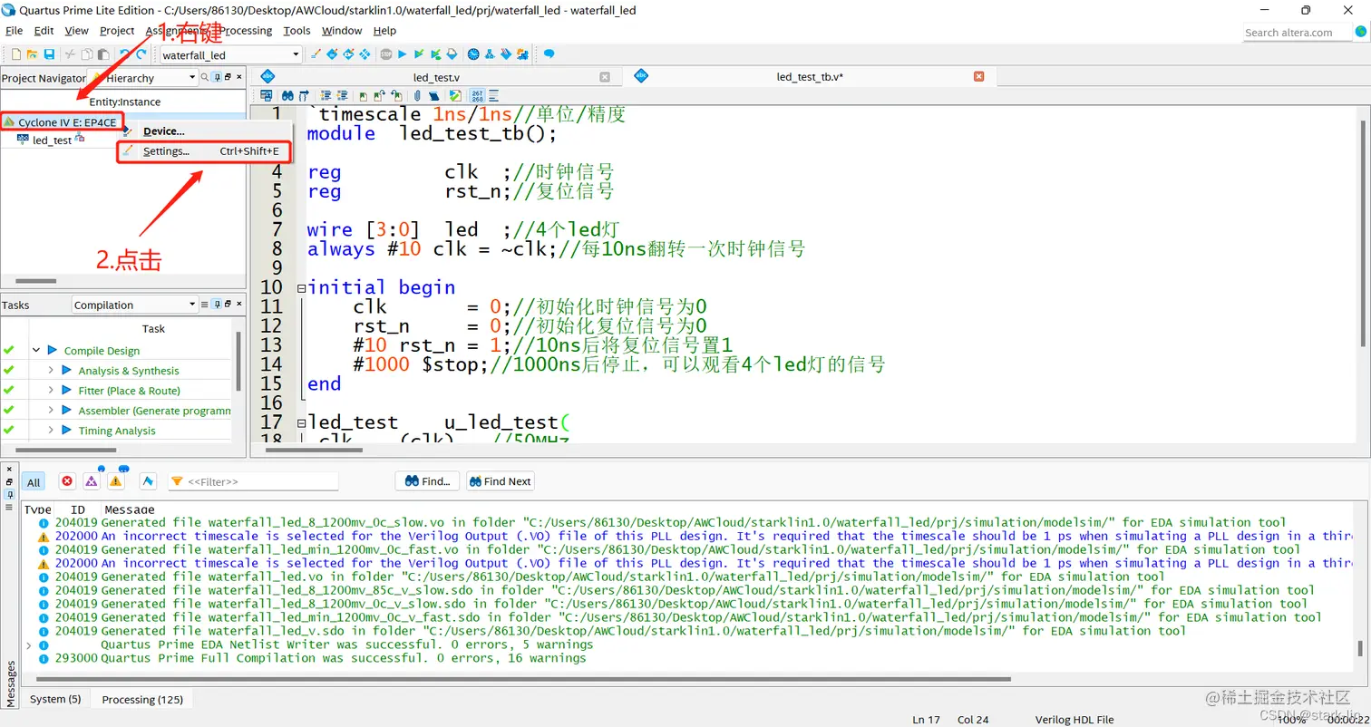Run Analysis & Synthesis play icon
The width and height of the screenshot is (1371, 727).
click(66, 370)
